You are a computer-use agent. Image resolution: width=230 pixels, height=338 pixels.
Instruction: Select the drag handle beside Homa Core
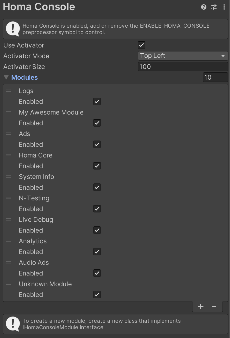point(9,155)
